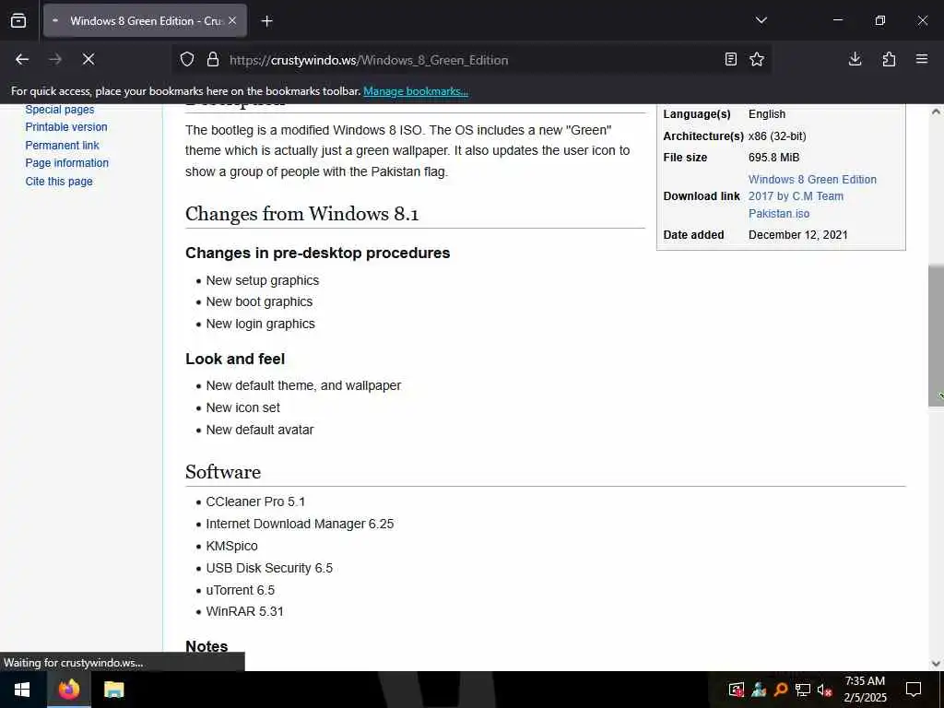Close the Windows 8 Green Edition tab
This screenshot has width=944, height=708.
pyautogui.click(x=232, y=21)
